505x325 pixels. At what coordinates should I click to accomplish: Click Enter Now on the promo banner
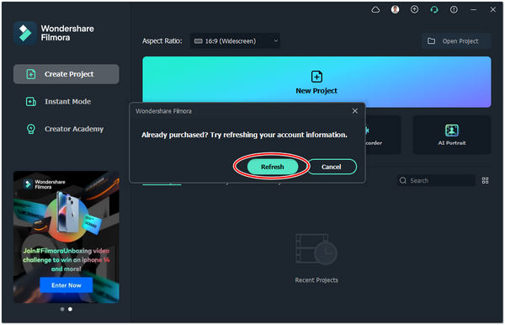coord(66,285)
